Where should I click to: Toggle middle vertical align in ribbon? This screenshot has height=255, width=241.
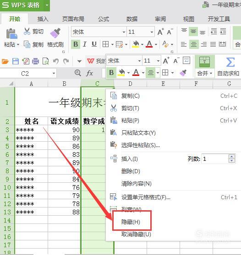pos(193,32)
